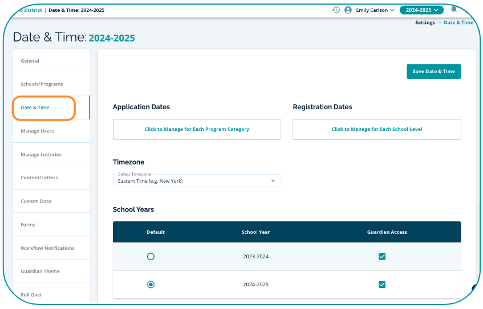This screenshot has width=483, height=309.
Task: Click the user profile avatar icon
Action: click(348, 10)
